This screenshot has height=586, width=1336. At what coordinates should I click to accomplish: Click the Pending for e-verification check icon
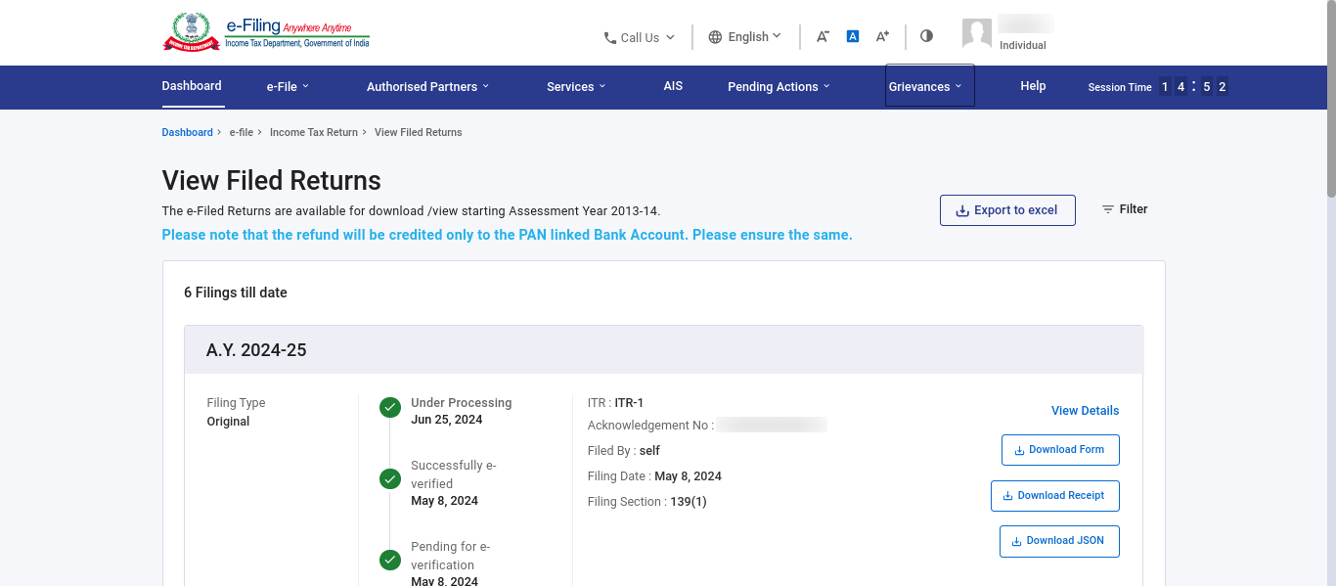click(x=390, y=561)
